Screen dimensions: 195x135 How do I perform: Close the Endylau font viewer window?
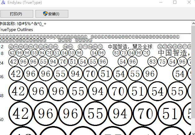tap(189, 2)
